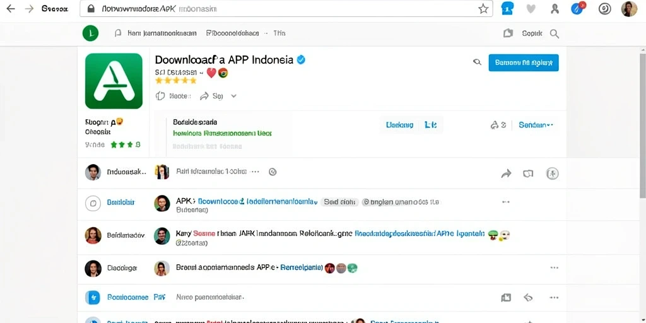Click the person icon in browser toolbar
The width and height of the screenshot is (646, 323).
[x=555, y=9]
